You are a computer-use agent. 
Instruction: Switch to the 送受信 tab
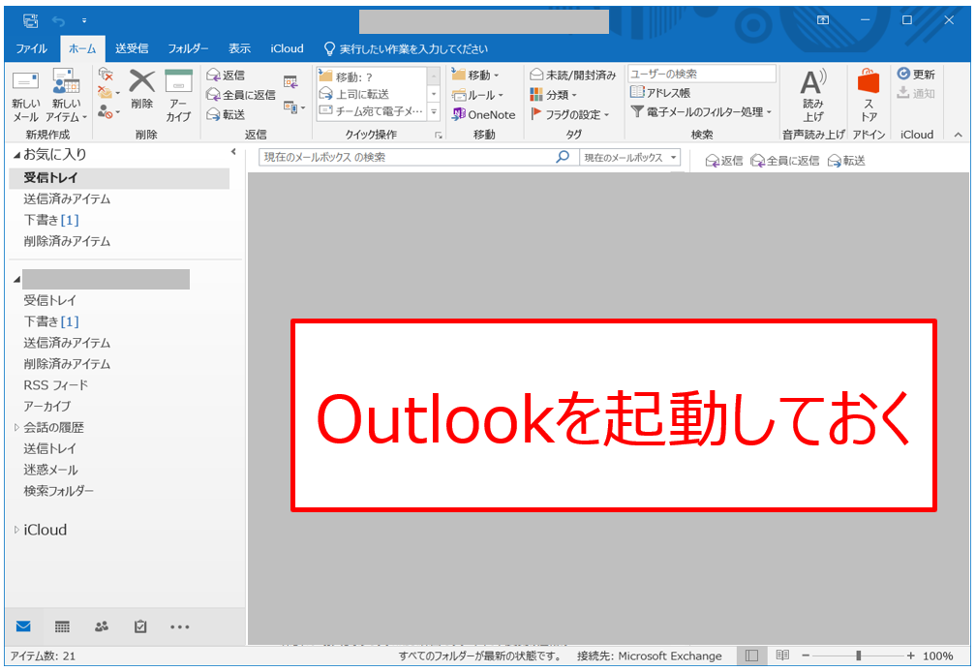[132, 48]
